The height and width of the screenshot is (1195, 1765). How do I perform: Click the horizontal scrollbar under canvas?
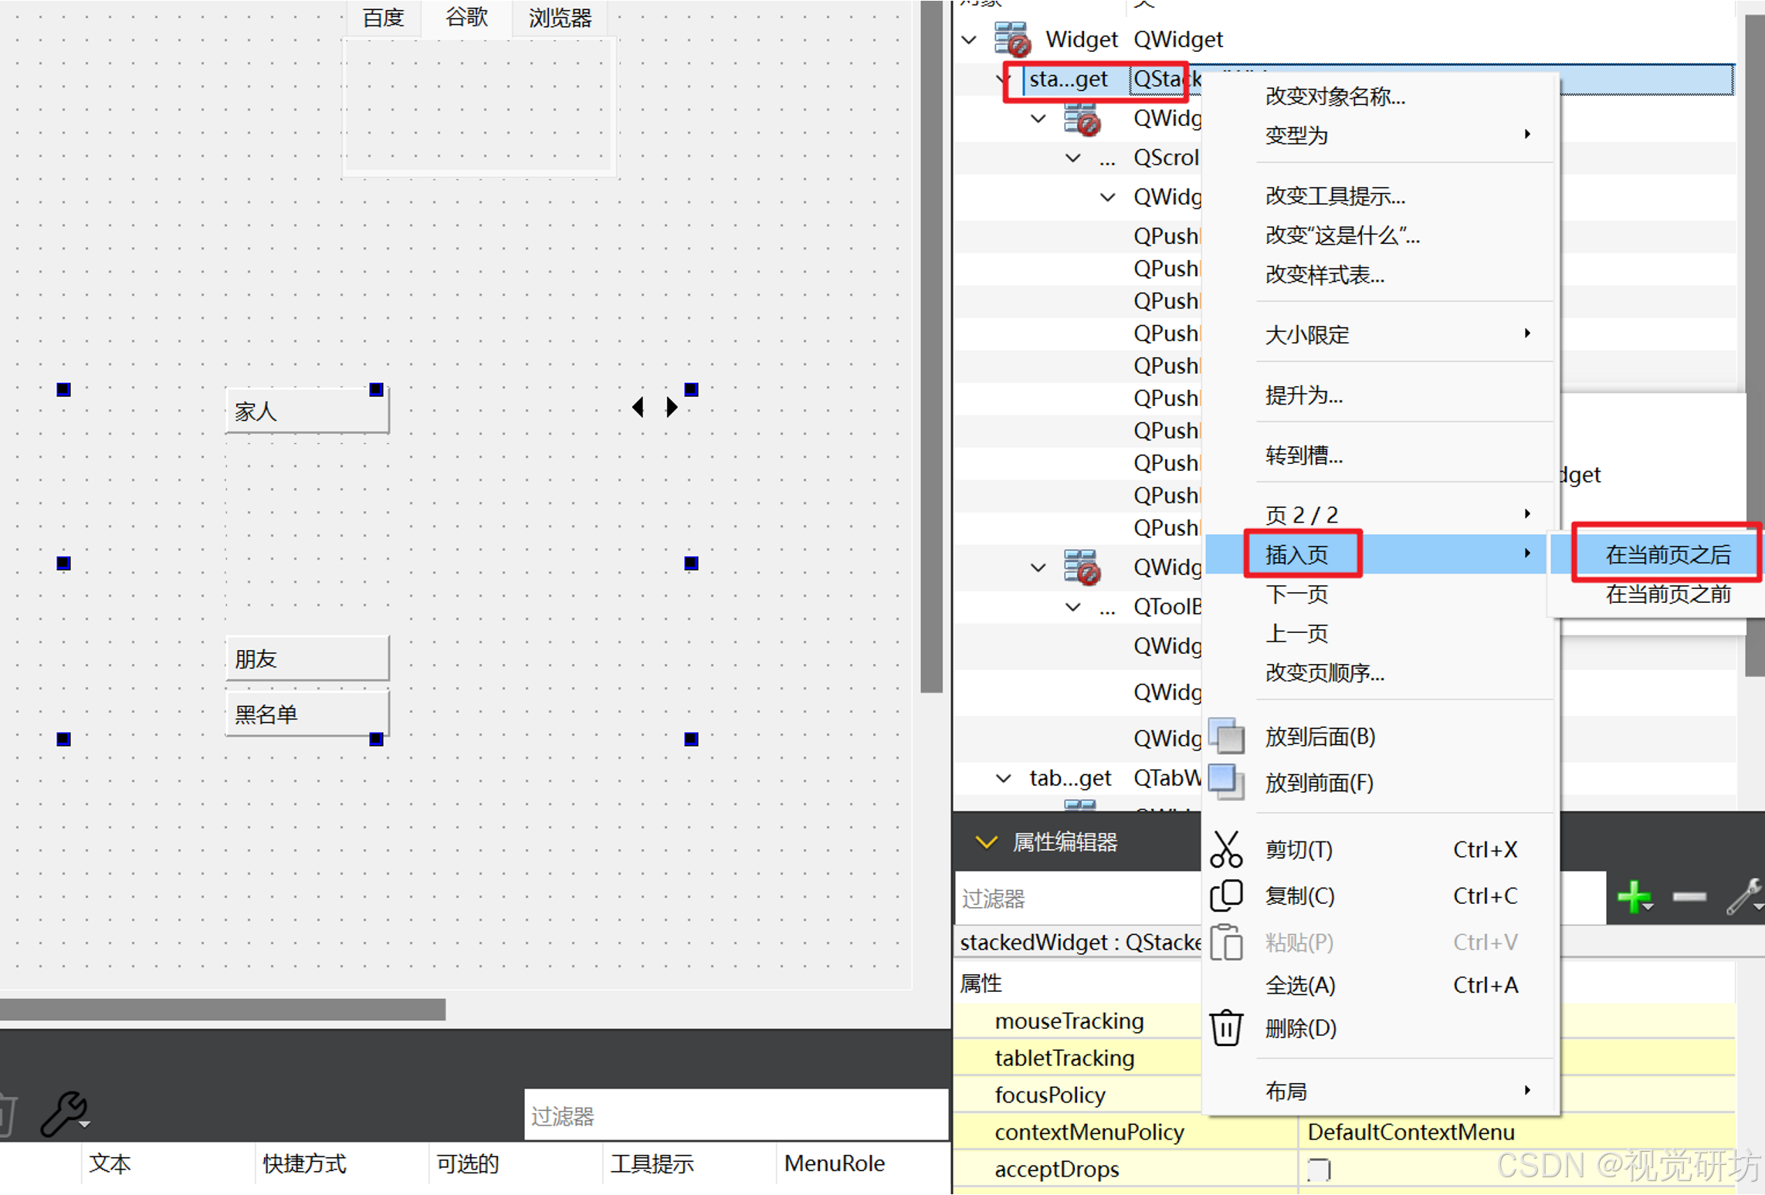[222, 1009]
